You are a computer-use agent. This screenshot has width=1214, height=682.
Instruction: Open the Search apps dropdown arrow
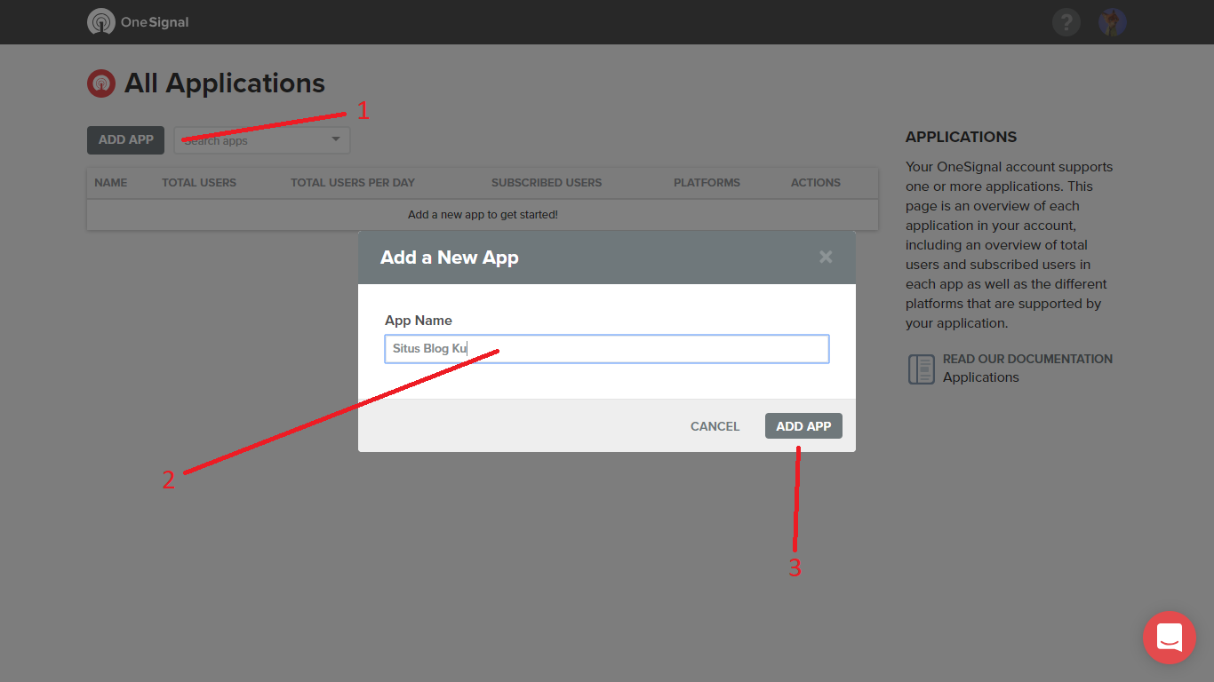[335, 140]
